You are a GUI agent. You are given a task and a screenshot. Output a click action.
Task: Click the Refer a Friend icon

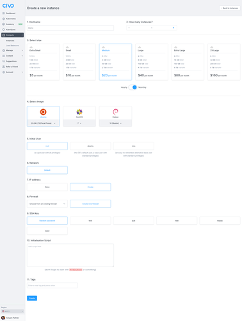click(3, 67)
